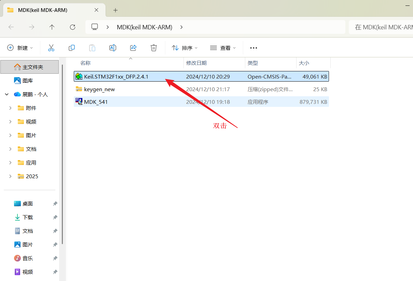The width and height of the screenshot is (413, 281).
Task: Expand the 应用 folder node
Action: click(x=10, y=163)
